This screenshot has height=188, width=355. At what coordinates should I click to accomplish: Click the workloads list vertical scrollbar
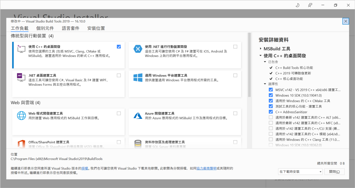click(x=249, y=65)
